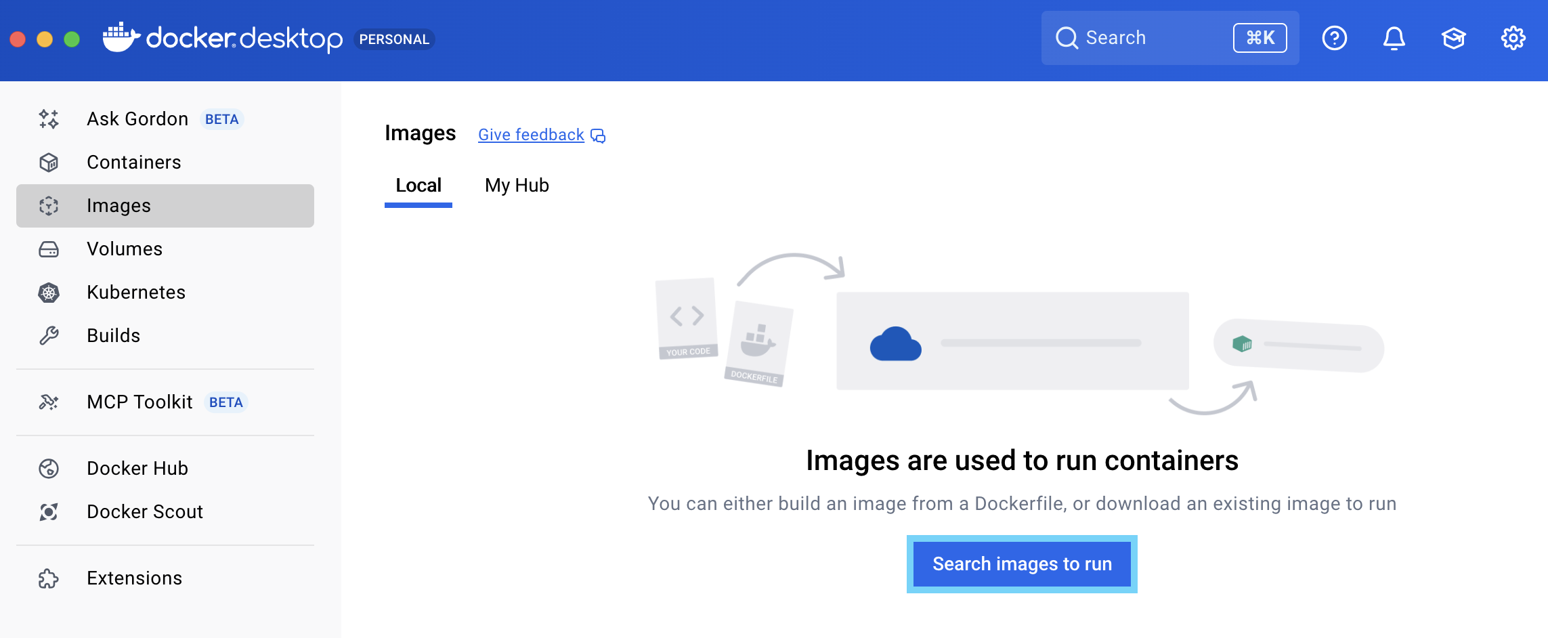
Task: Go to Docker Hub in sidebar
Action: (137, 469)
